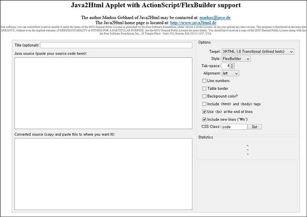Click the CSS Class input containing code
The height and width of the screenshot is (217, 307).
click(x=235, y=127)
